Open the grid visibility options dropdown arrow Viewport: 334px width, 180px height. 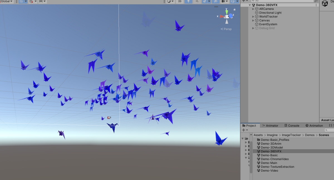coord(26,1)
